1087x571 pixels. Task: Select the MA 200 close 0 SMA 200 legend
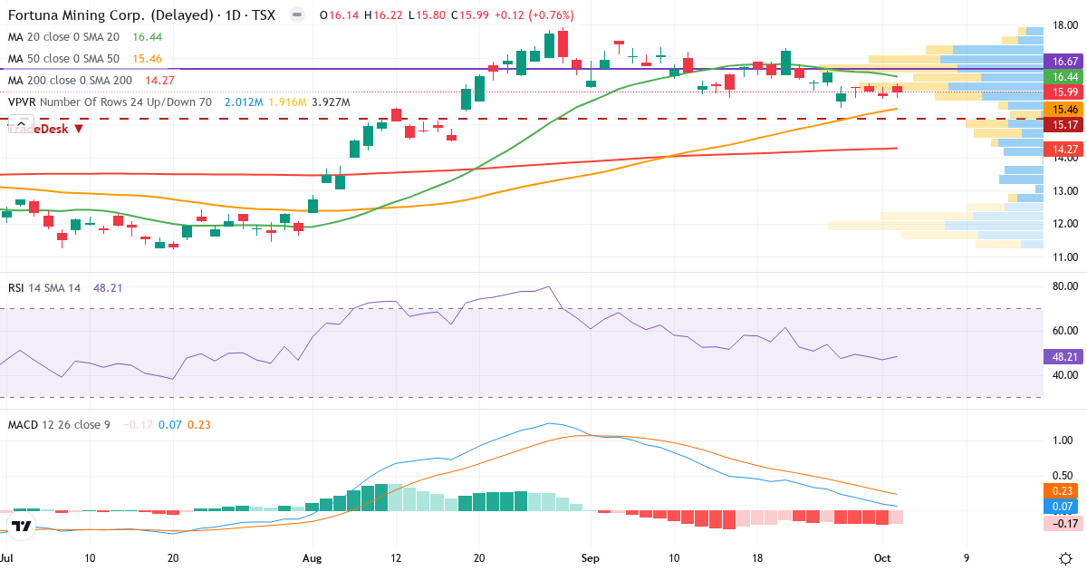(x=69, y=81)
